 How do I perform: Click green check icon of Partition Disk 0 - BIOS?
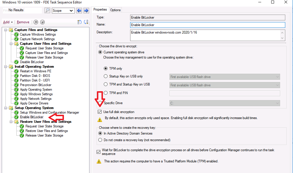[x=16, y=76]
